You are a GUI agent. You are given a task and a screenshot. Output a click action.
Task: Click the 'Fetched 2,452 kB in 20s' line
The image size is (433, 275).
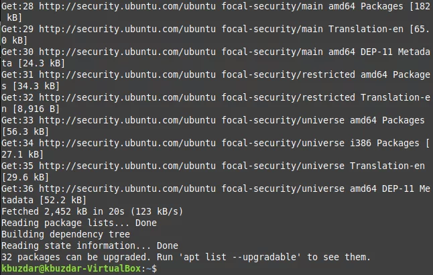click(x=92, y=211)
